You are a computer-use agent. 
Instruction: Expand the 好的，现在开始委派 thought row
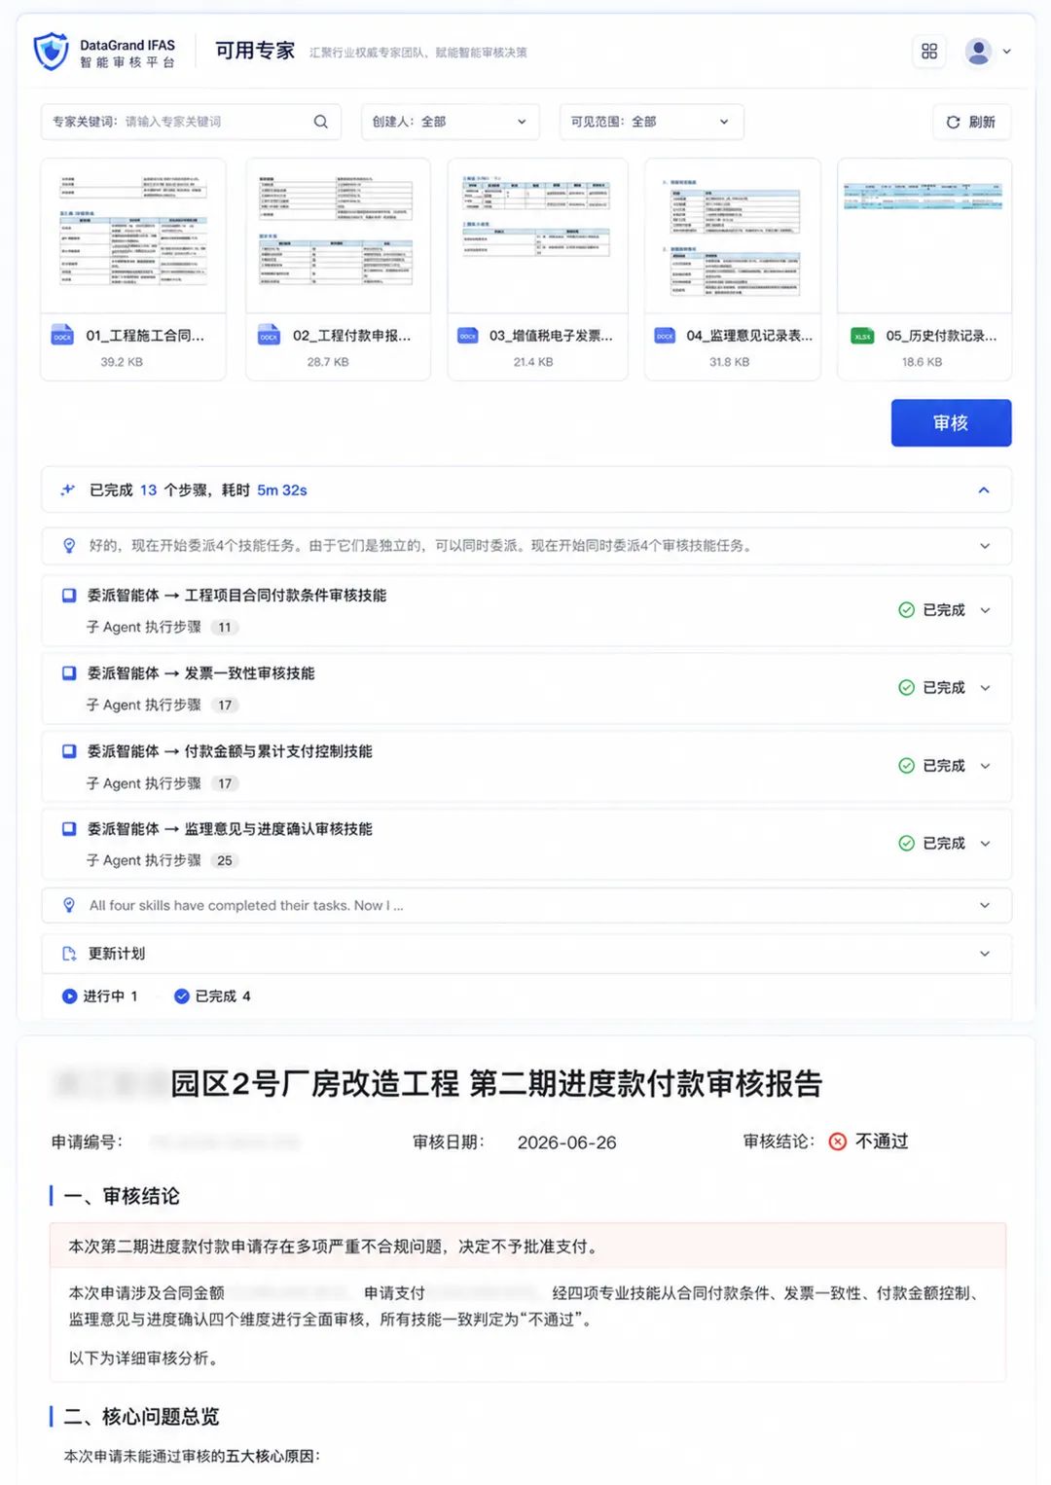pyautogui.click(x=984, y=546)
